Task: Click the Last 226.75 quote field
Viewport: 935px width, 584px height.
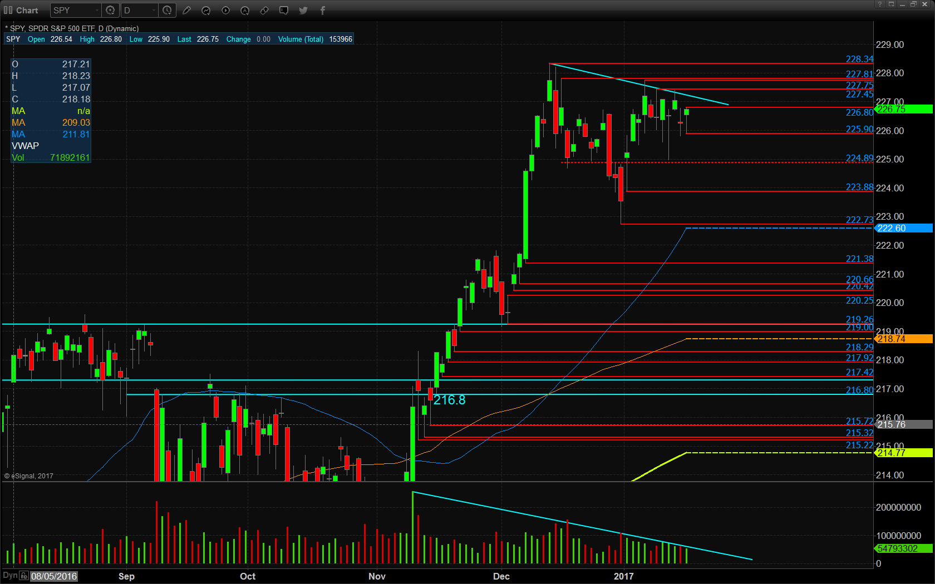Action: coord(198,39)
